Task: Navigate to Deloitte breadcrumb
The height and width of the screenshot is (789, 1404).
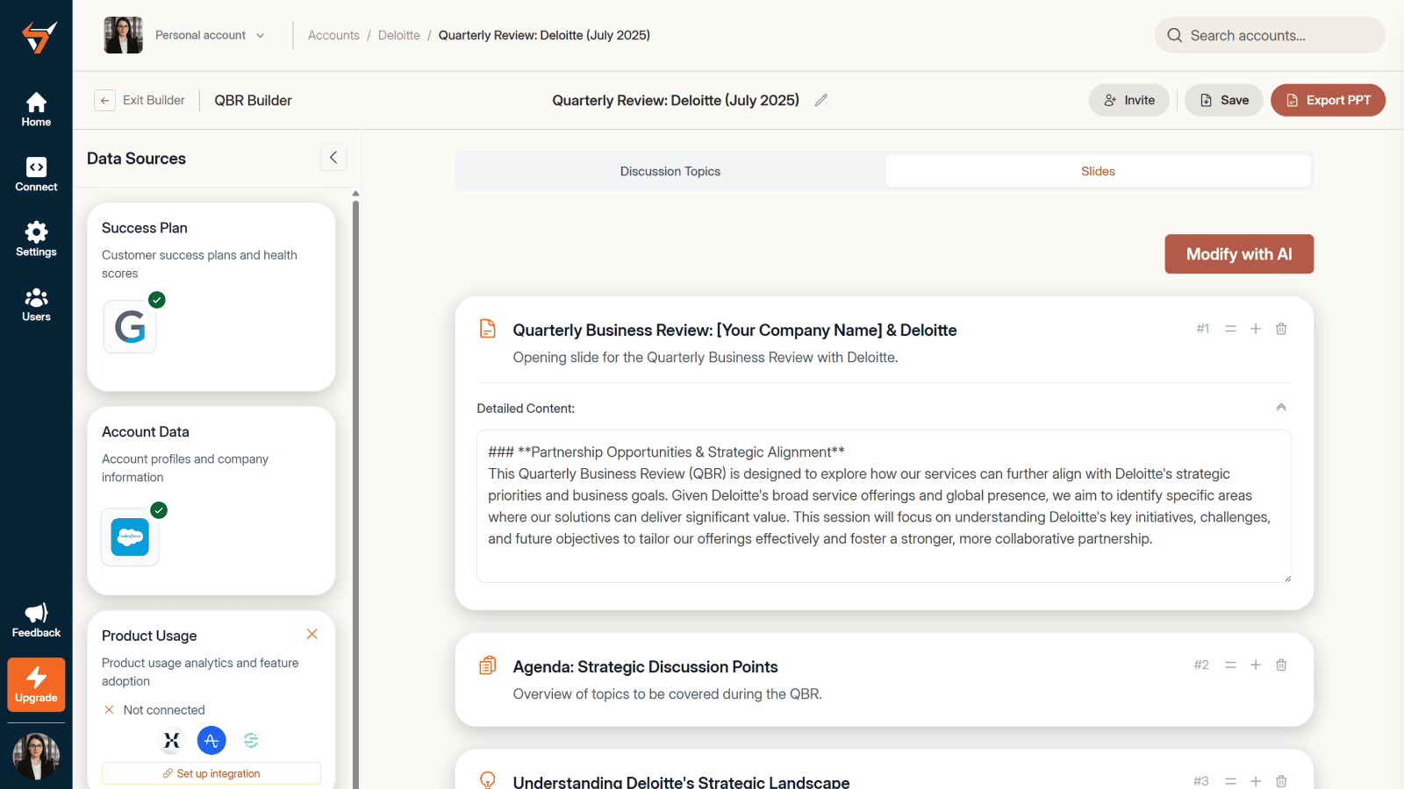Action: click(x=399, y=35)
